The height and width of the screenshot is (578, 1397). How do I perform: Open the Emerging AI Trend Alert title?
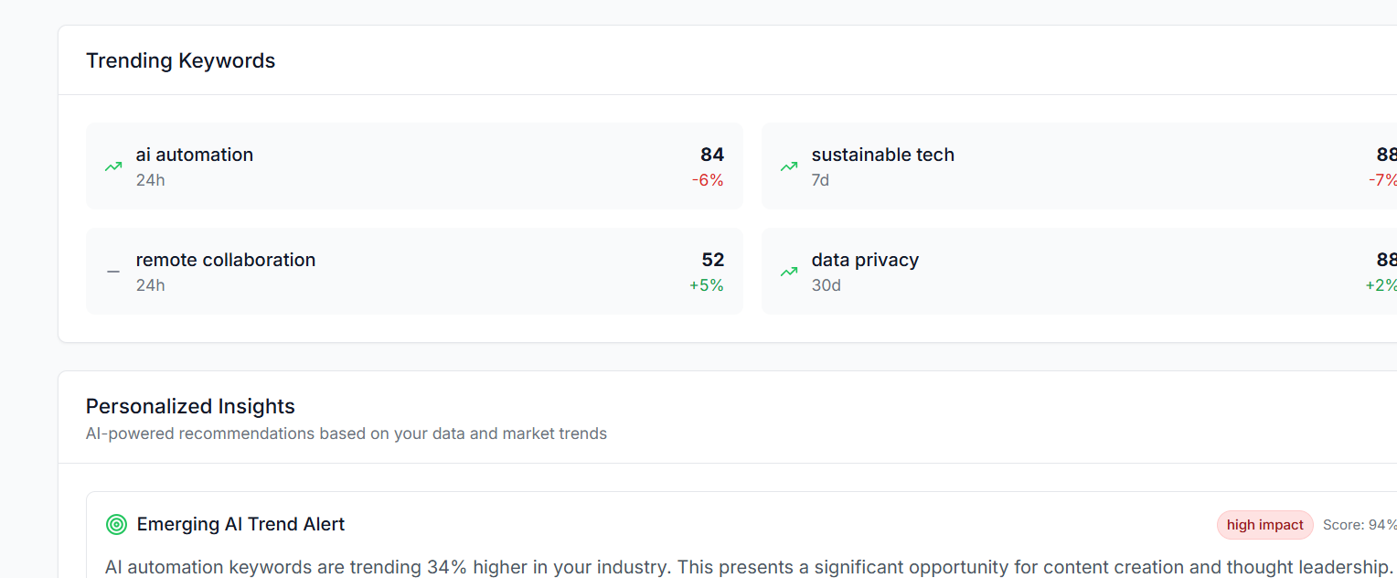click(x=240, y=524)
